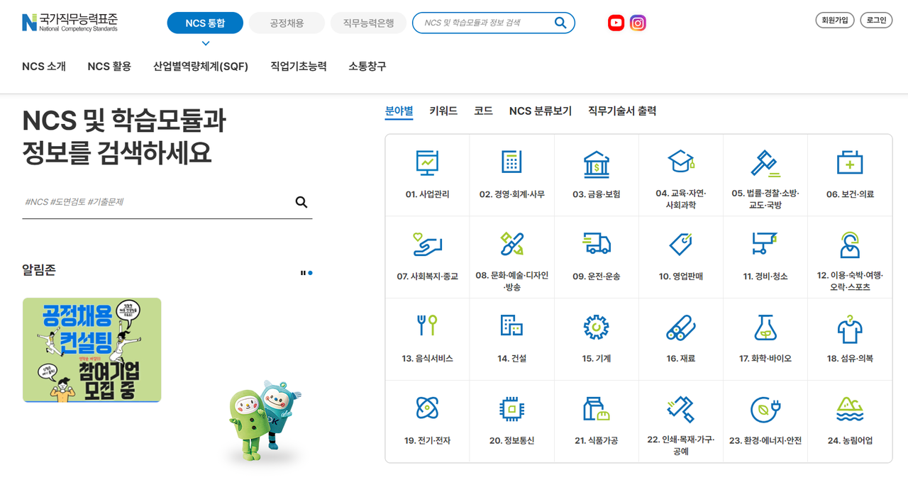Open the 22. 인쇄·목재·가구·공예 icon

click(681, 409)
